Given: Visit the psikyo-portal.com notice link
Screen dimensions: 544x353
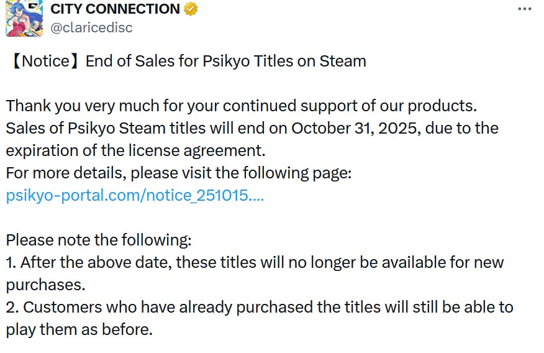Looking at the screenshot, I should coord(135,195).
